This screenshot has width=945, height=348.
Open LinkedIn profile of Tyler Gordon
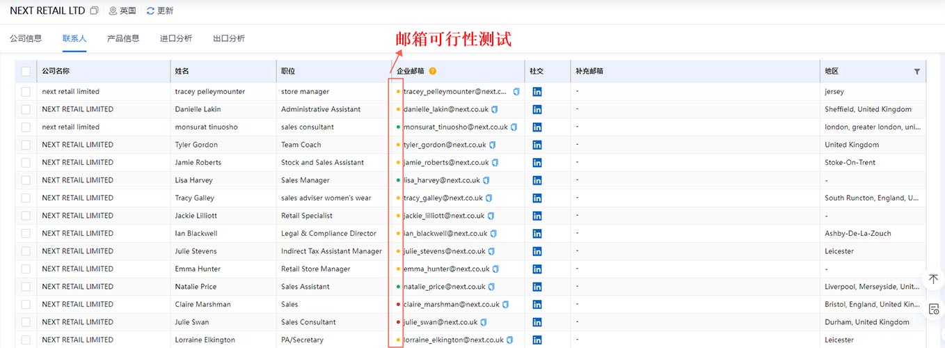click(x=537, y=145)
